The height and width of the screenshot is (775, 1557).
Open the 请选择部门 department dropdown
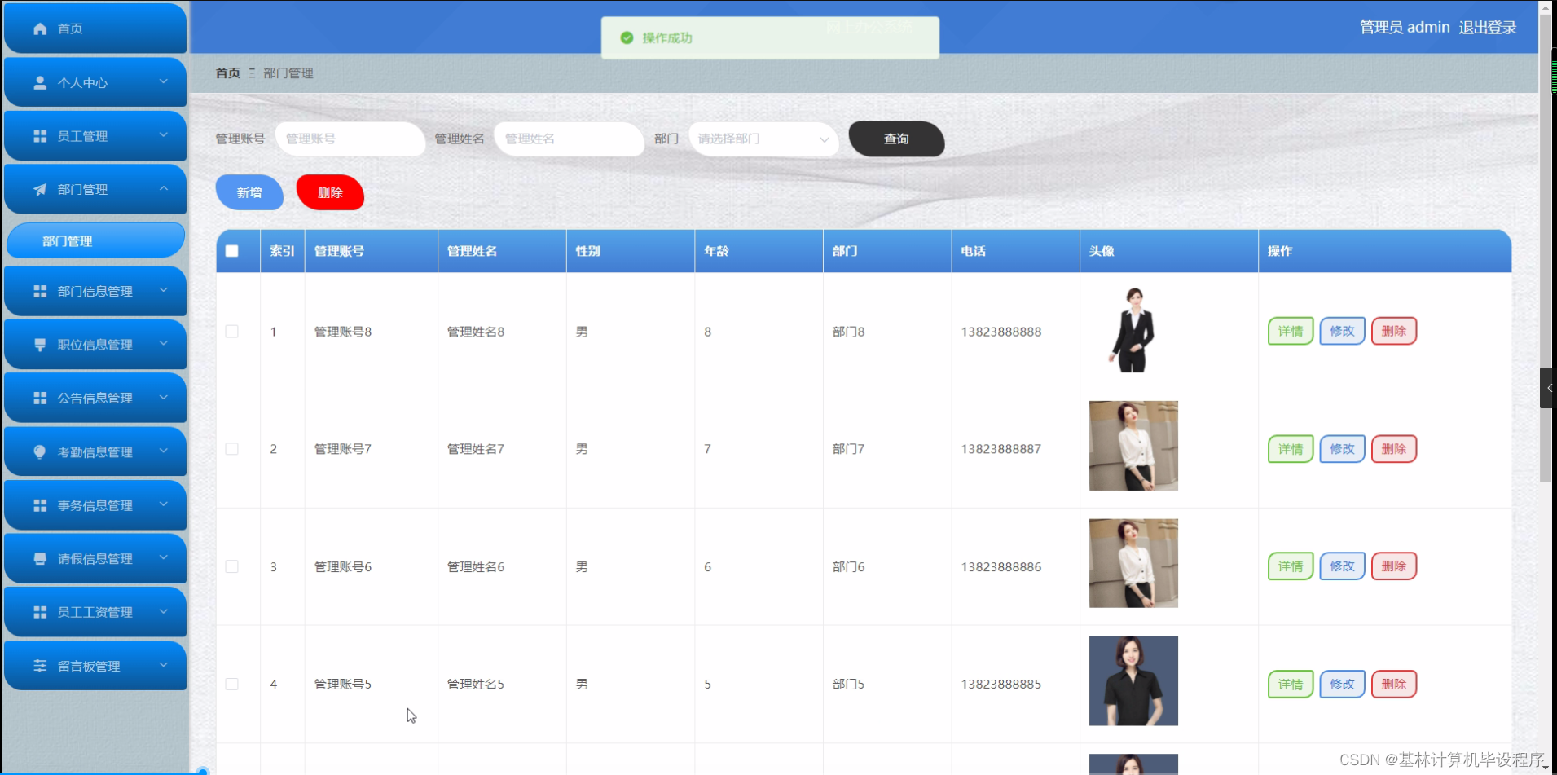point(763,139)
